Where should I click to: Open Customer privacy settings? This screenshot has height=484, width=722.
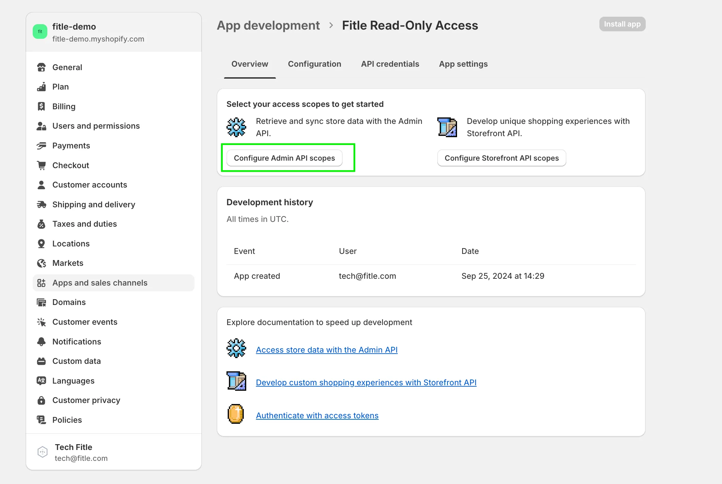113,400
